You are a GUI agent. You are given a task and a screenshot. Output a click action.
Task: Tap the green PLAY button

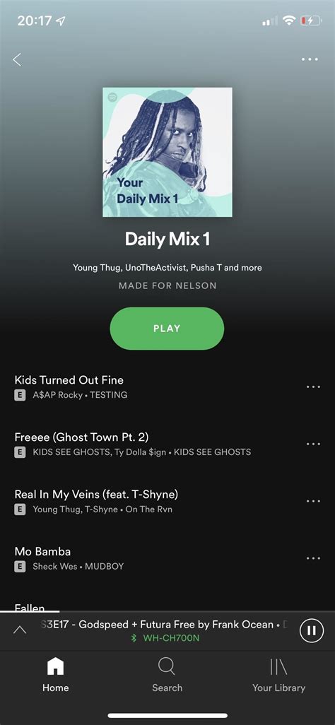tap(167, 329)
